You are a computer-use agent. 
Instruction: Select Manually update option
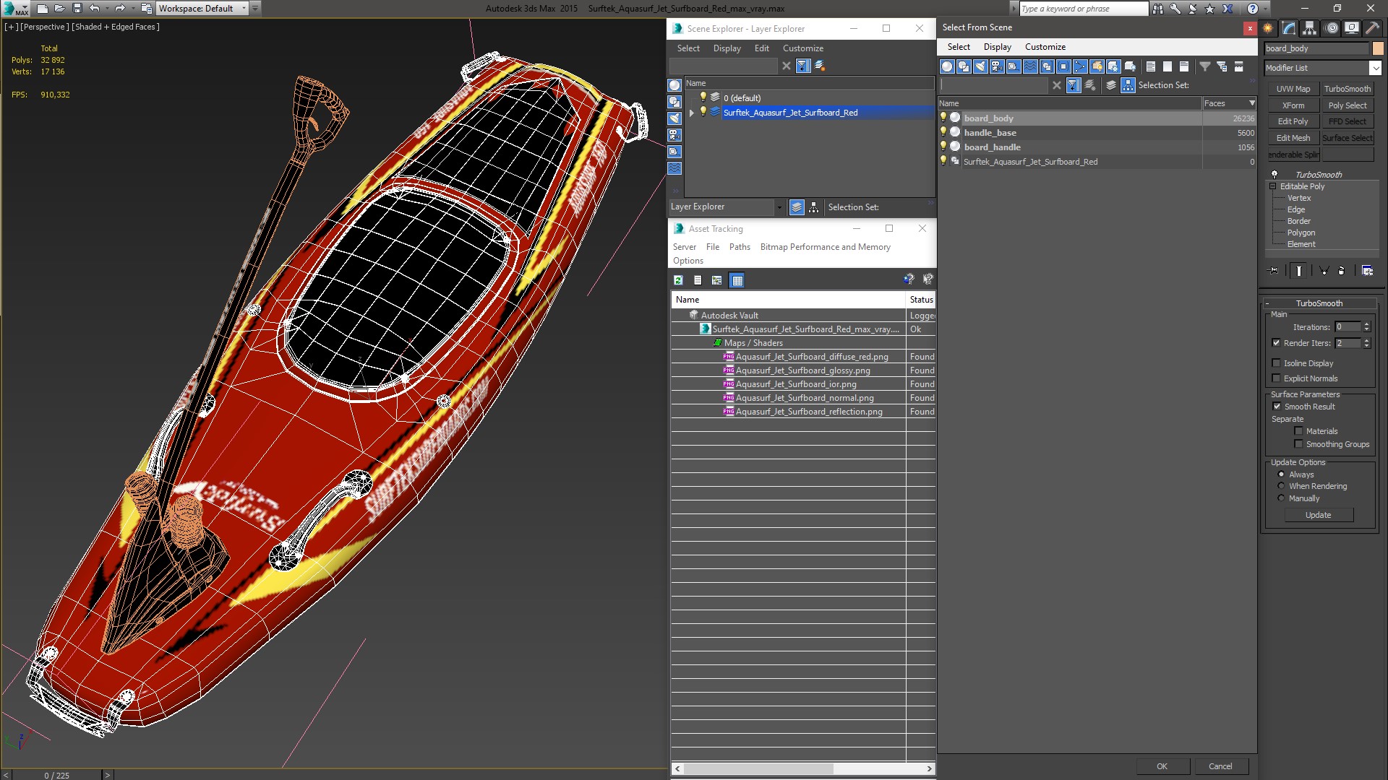click(1281, 498)
